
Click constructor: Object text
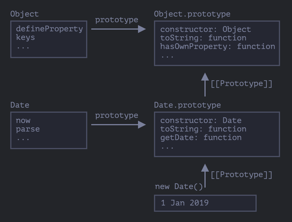tap(205, 29)
